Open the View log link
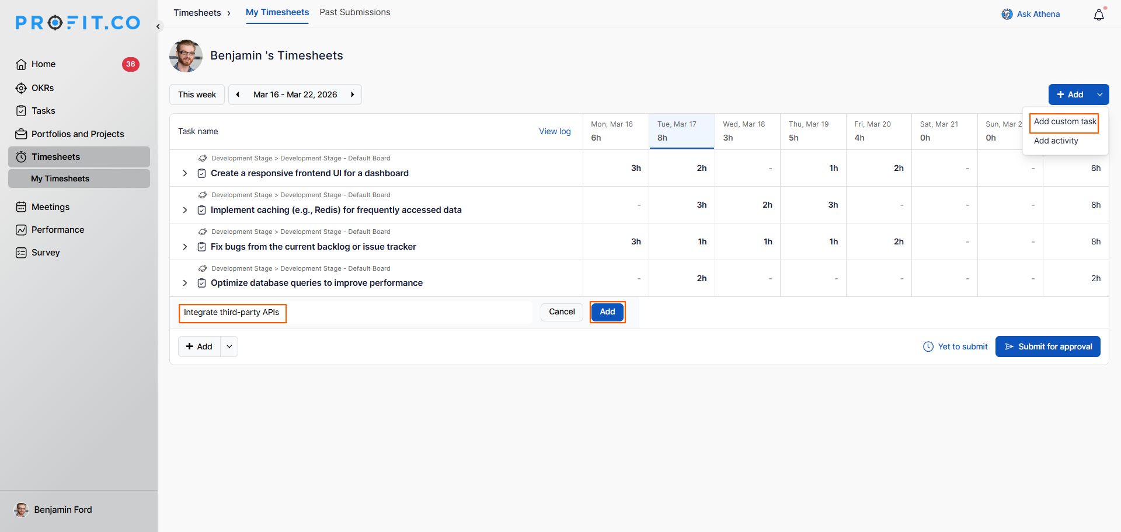This screenshot has height=532, width=1121. [x=555, y=131]
